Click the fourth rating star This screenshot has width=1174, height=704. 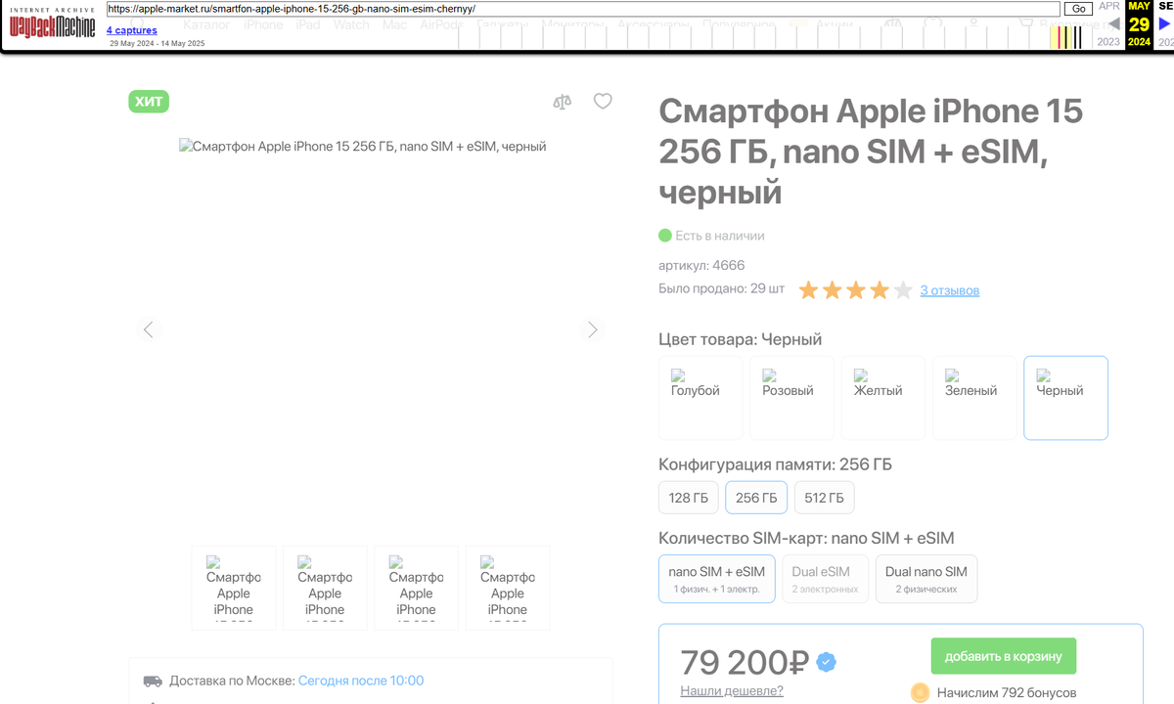[880, 289]
